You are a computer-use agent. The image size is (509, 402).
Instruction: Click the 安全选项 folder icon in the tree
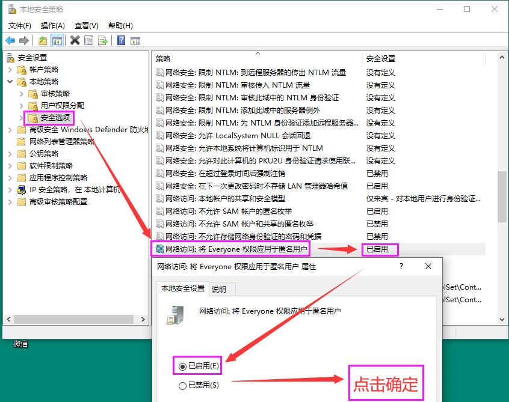(x=33, y=118)
